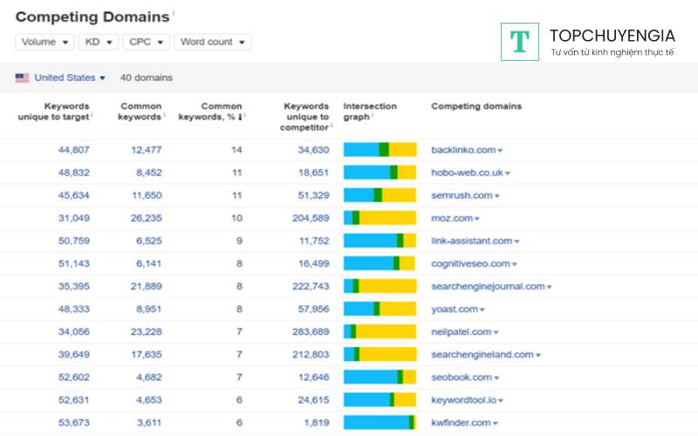The width and height of the screenshot is (698, 436).
Task: Click info icon on Keywords unique to competitor
Action: (x=332, y=124)
